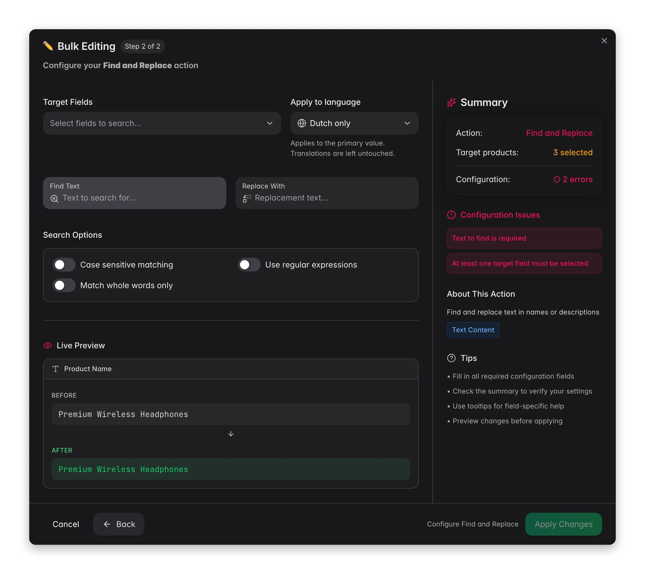The image size is (645, 574).
Task: Click tip 'Preview changes before applying'
Action: pos(505,421)
